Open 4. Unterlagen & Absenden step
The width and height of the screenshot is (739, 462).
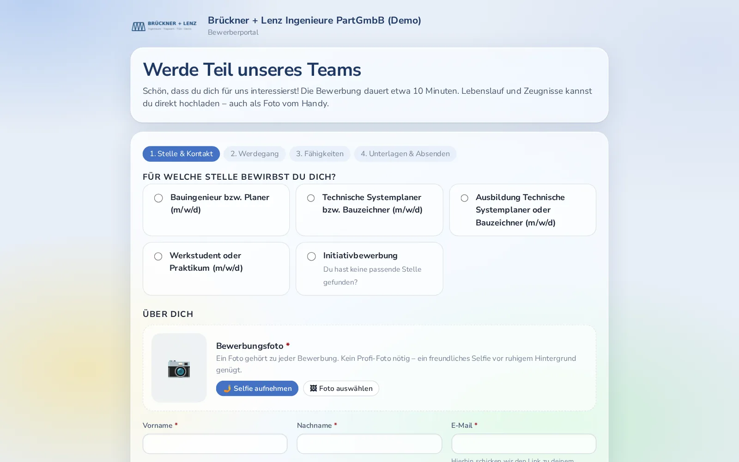(405, 154)
